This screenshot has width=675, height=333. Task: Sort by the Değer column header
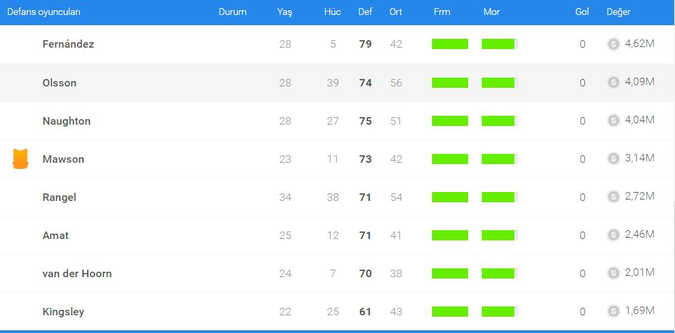click(619, 12)
